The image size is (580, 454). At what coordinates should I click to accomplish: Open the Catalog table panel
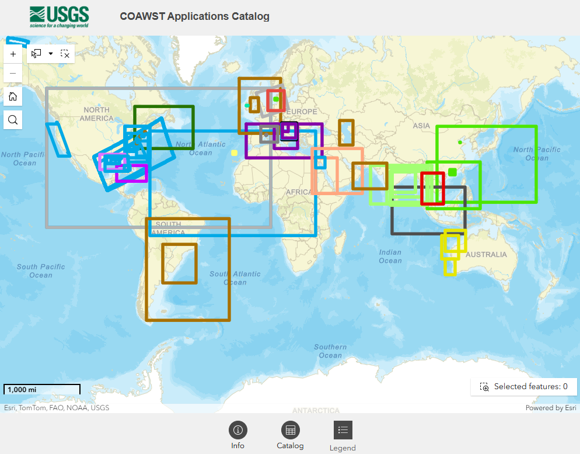[x=291, y=435]
